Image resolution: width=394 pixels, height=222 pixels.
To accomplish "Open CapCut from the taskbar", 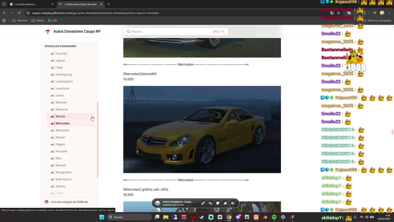I will pyautogui.click(x=220, y=217).
